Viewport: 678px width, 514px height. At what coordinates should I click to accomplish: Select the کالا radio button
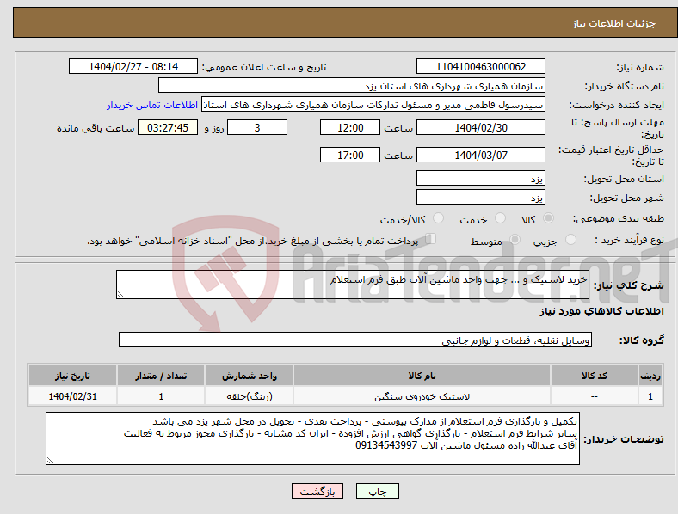[x=548, y=218]
